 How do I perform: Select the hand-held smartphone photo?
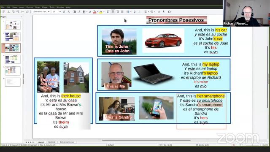coord(156,108)
